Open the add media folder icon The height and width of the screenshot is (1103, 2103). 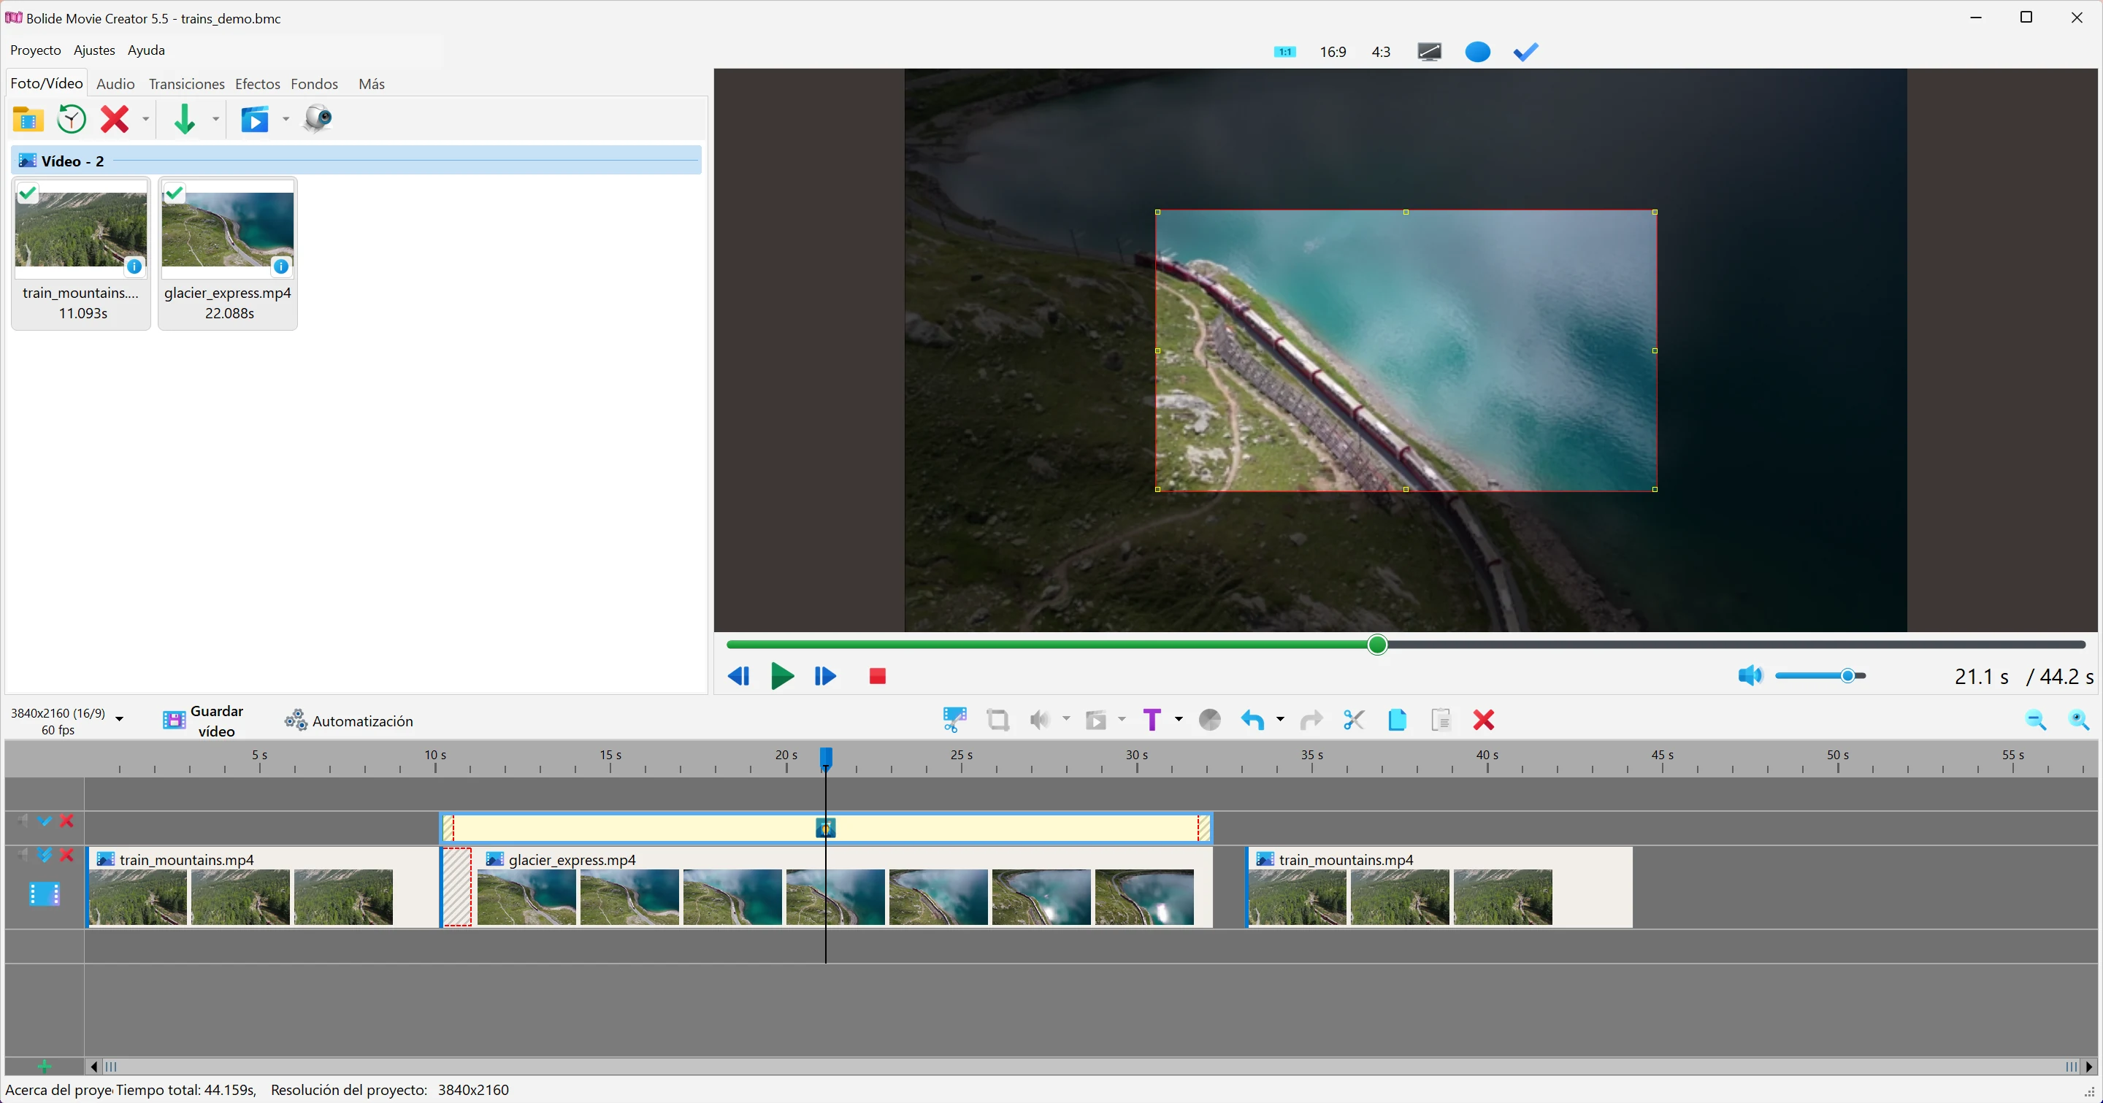click(x=28, y=119)
